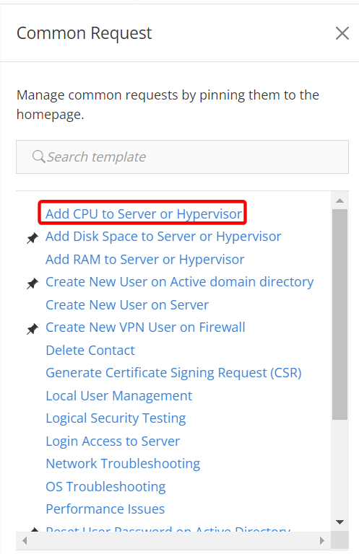Click the vertical scrollbar down arrow
The width and height of the screenshot is (359, 554).
(x=340, y=522)
